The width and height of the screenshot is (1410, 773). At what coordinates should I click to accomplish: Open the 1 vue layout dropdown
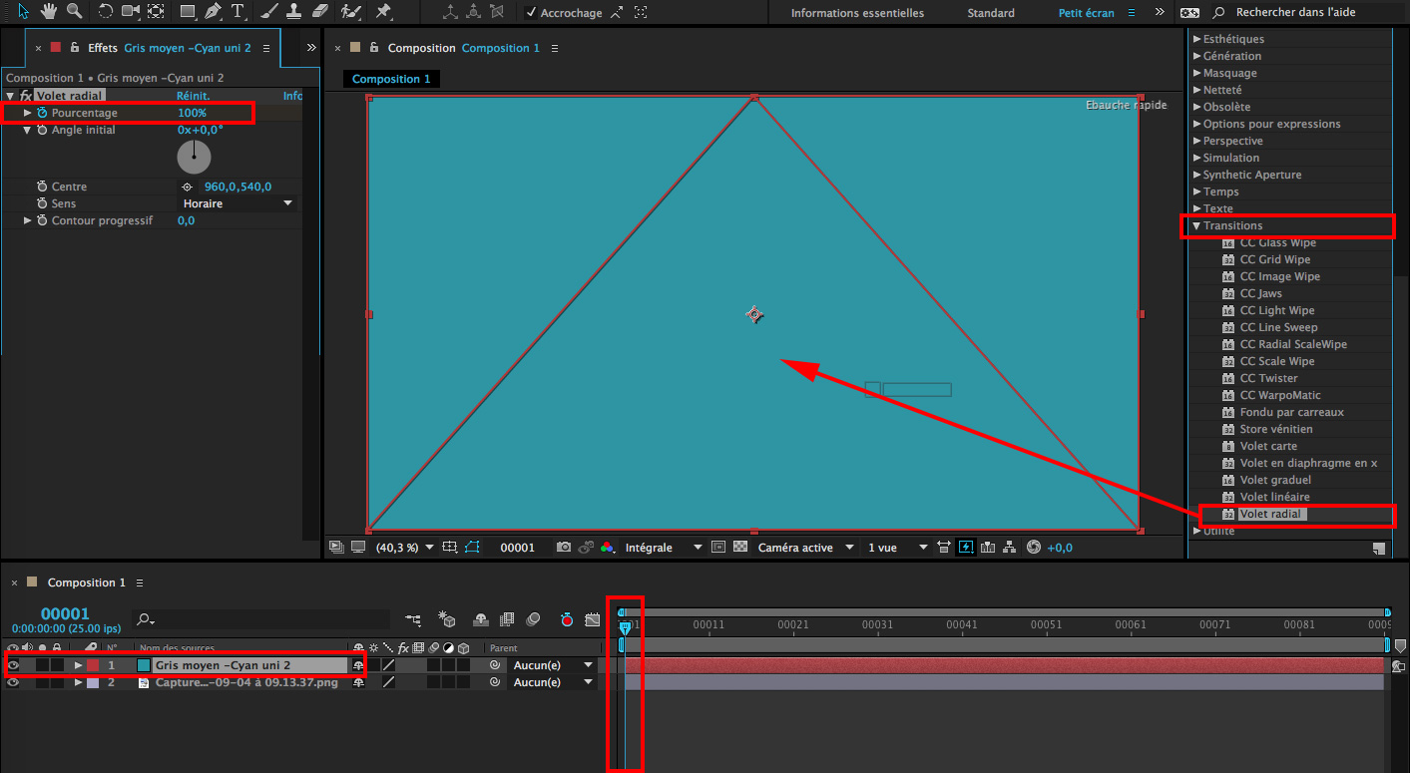pos(897,548)
